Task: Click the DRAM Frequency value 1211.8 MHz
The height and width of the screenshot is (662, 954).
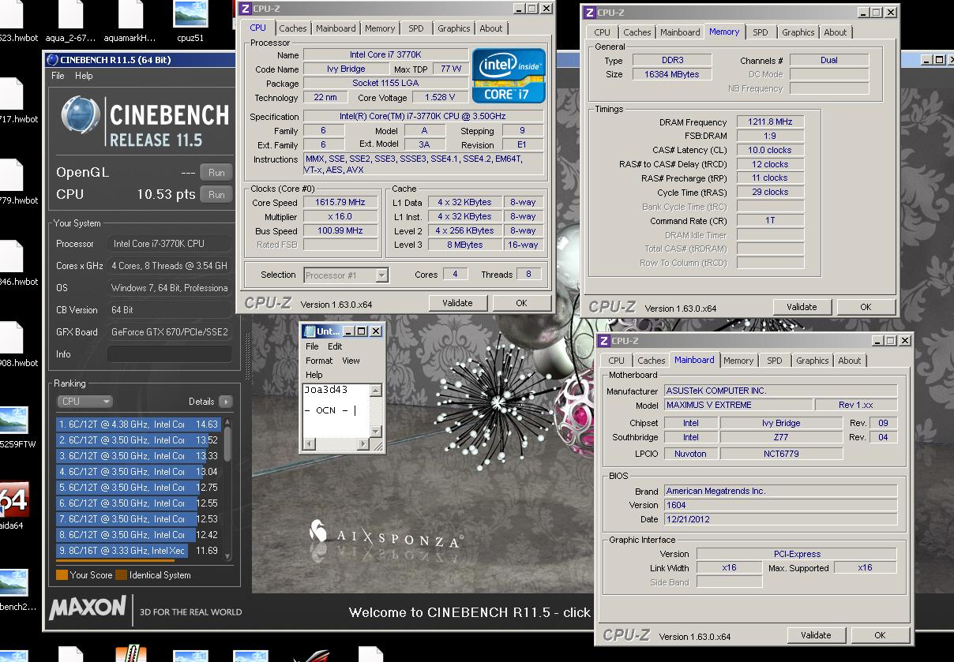Action: (771, 122)
